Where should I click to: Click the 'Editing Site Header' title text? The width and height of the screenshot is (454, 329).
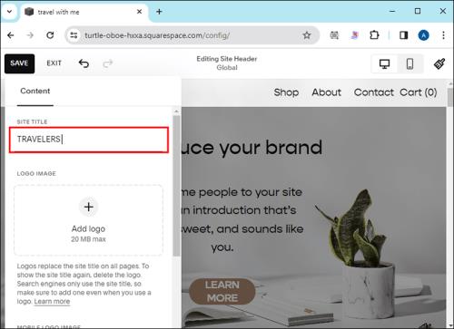tap(227, 59)
